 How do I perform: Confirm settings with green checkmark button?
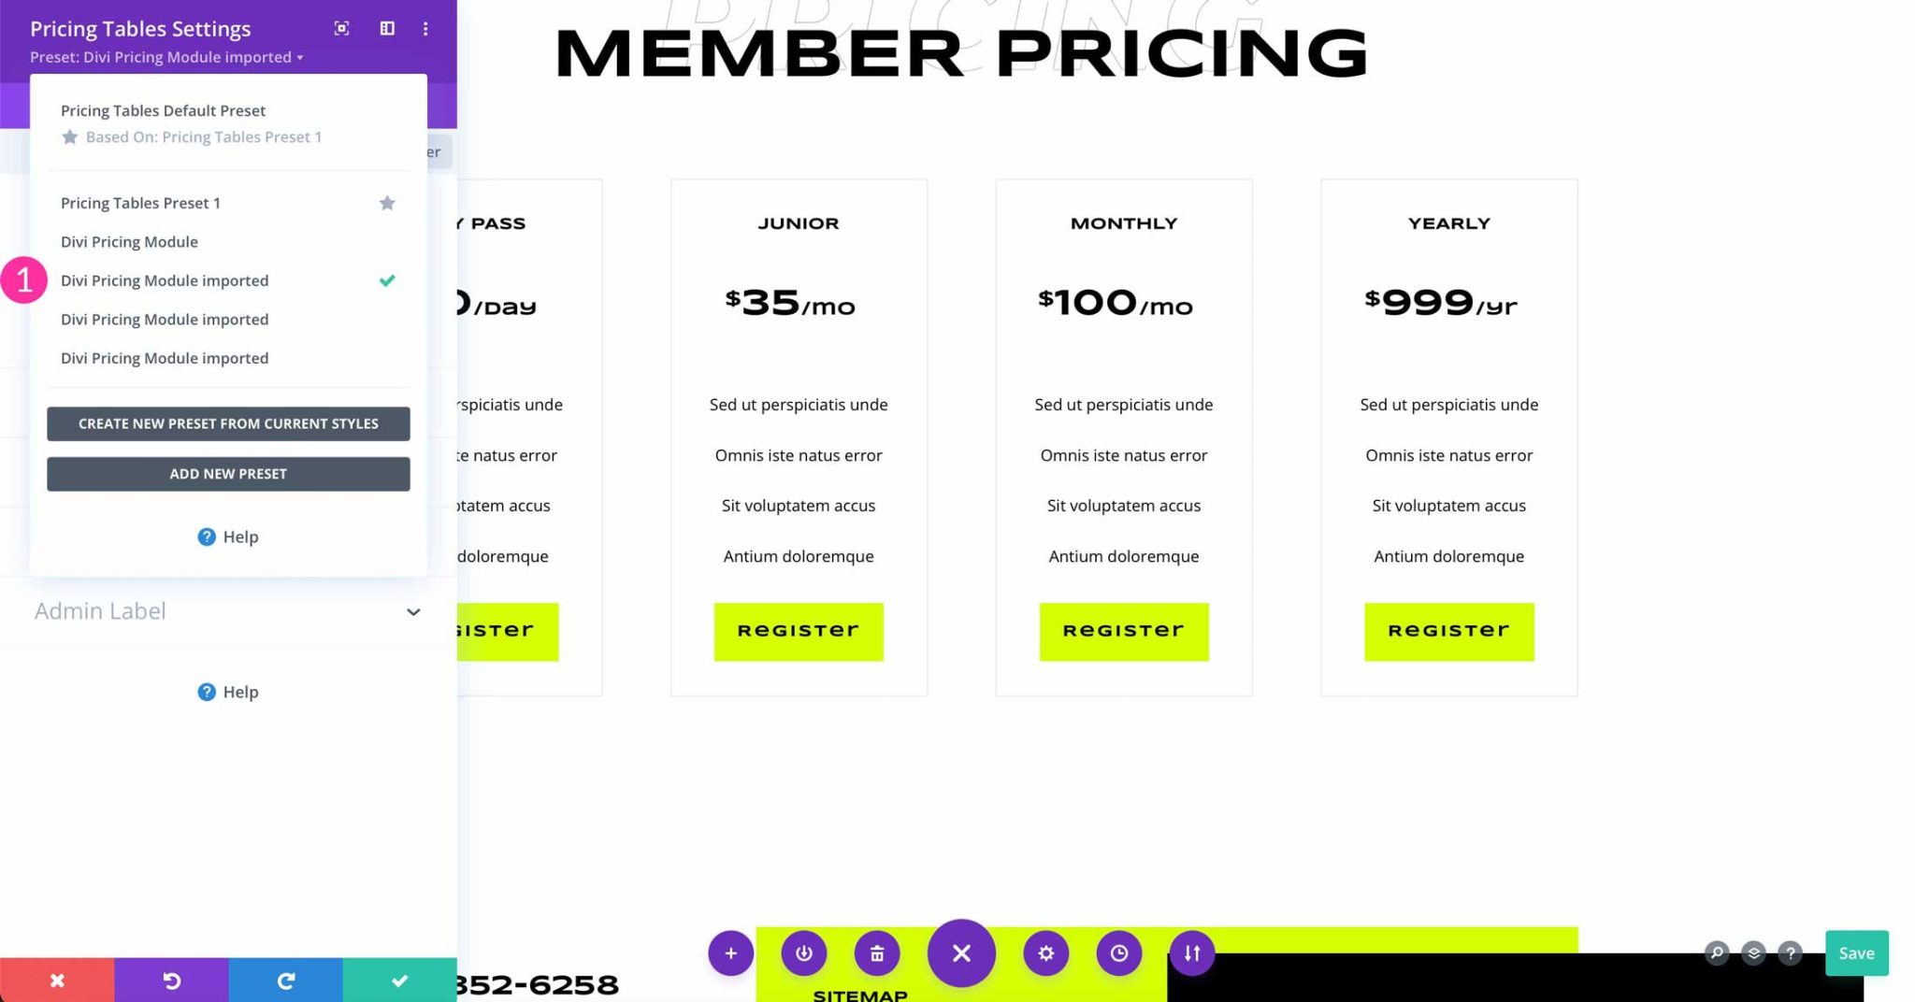click(x=400, y=981)
